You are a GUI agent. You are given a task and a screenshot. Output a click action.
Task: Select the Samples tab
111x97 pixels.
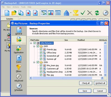[10, 19]
